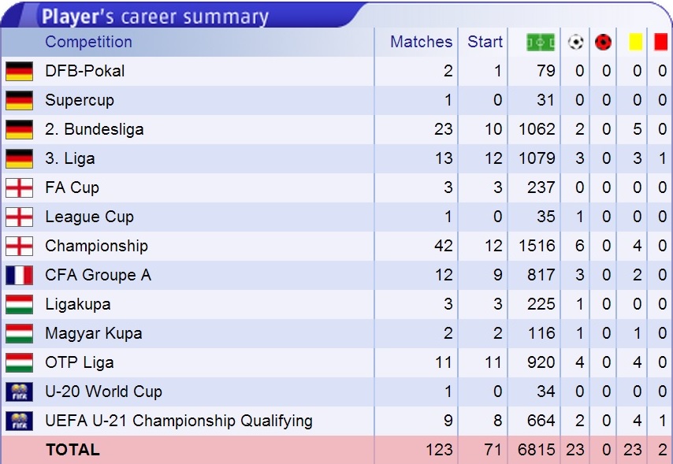Click the Hungarian flag beside Ligakupa

pos(20,304)
